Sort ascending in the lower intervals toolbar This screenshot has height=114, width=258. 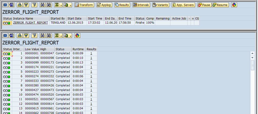click(x=20, y=35)
